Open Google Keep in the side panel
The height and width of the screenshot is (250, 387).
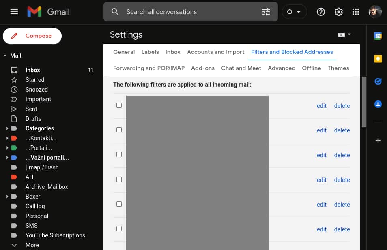pyautogui.click(x=378, y=59)
